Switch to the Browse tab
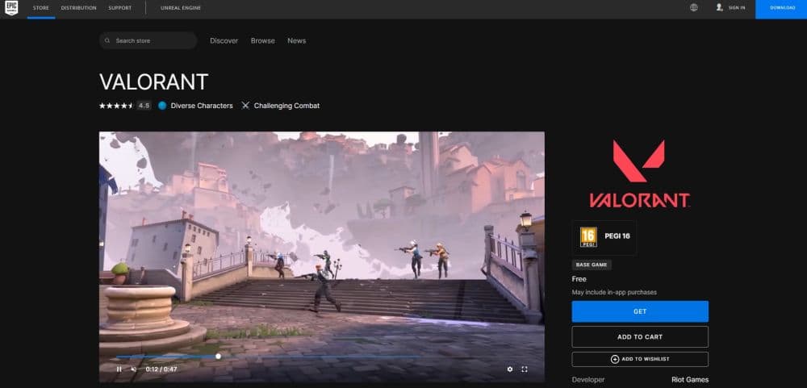The image size is (807, 388). click(262, 40)
